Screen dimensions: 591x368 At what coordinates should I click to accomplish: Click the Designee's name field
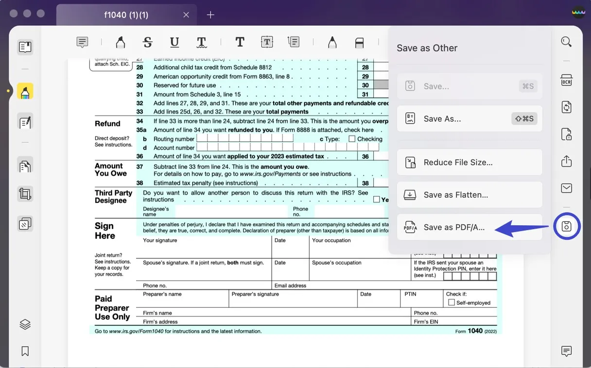231,211
